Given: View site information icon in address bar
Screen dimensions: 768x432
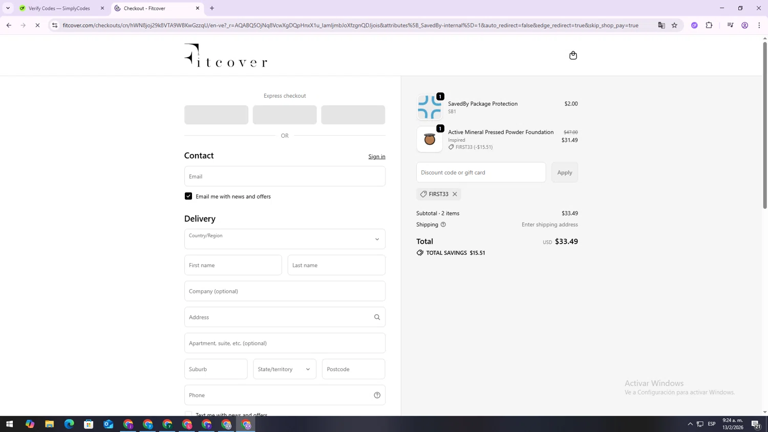Looking at the screenshot, I should coord(55,25).
